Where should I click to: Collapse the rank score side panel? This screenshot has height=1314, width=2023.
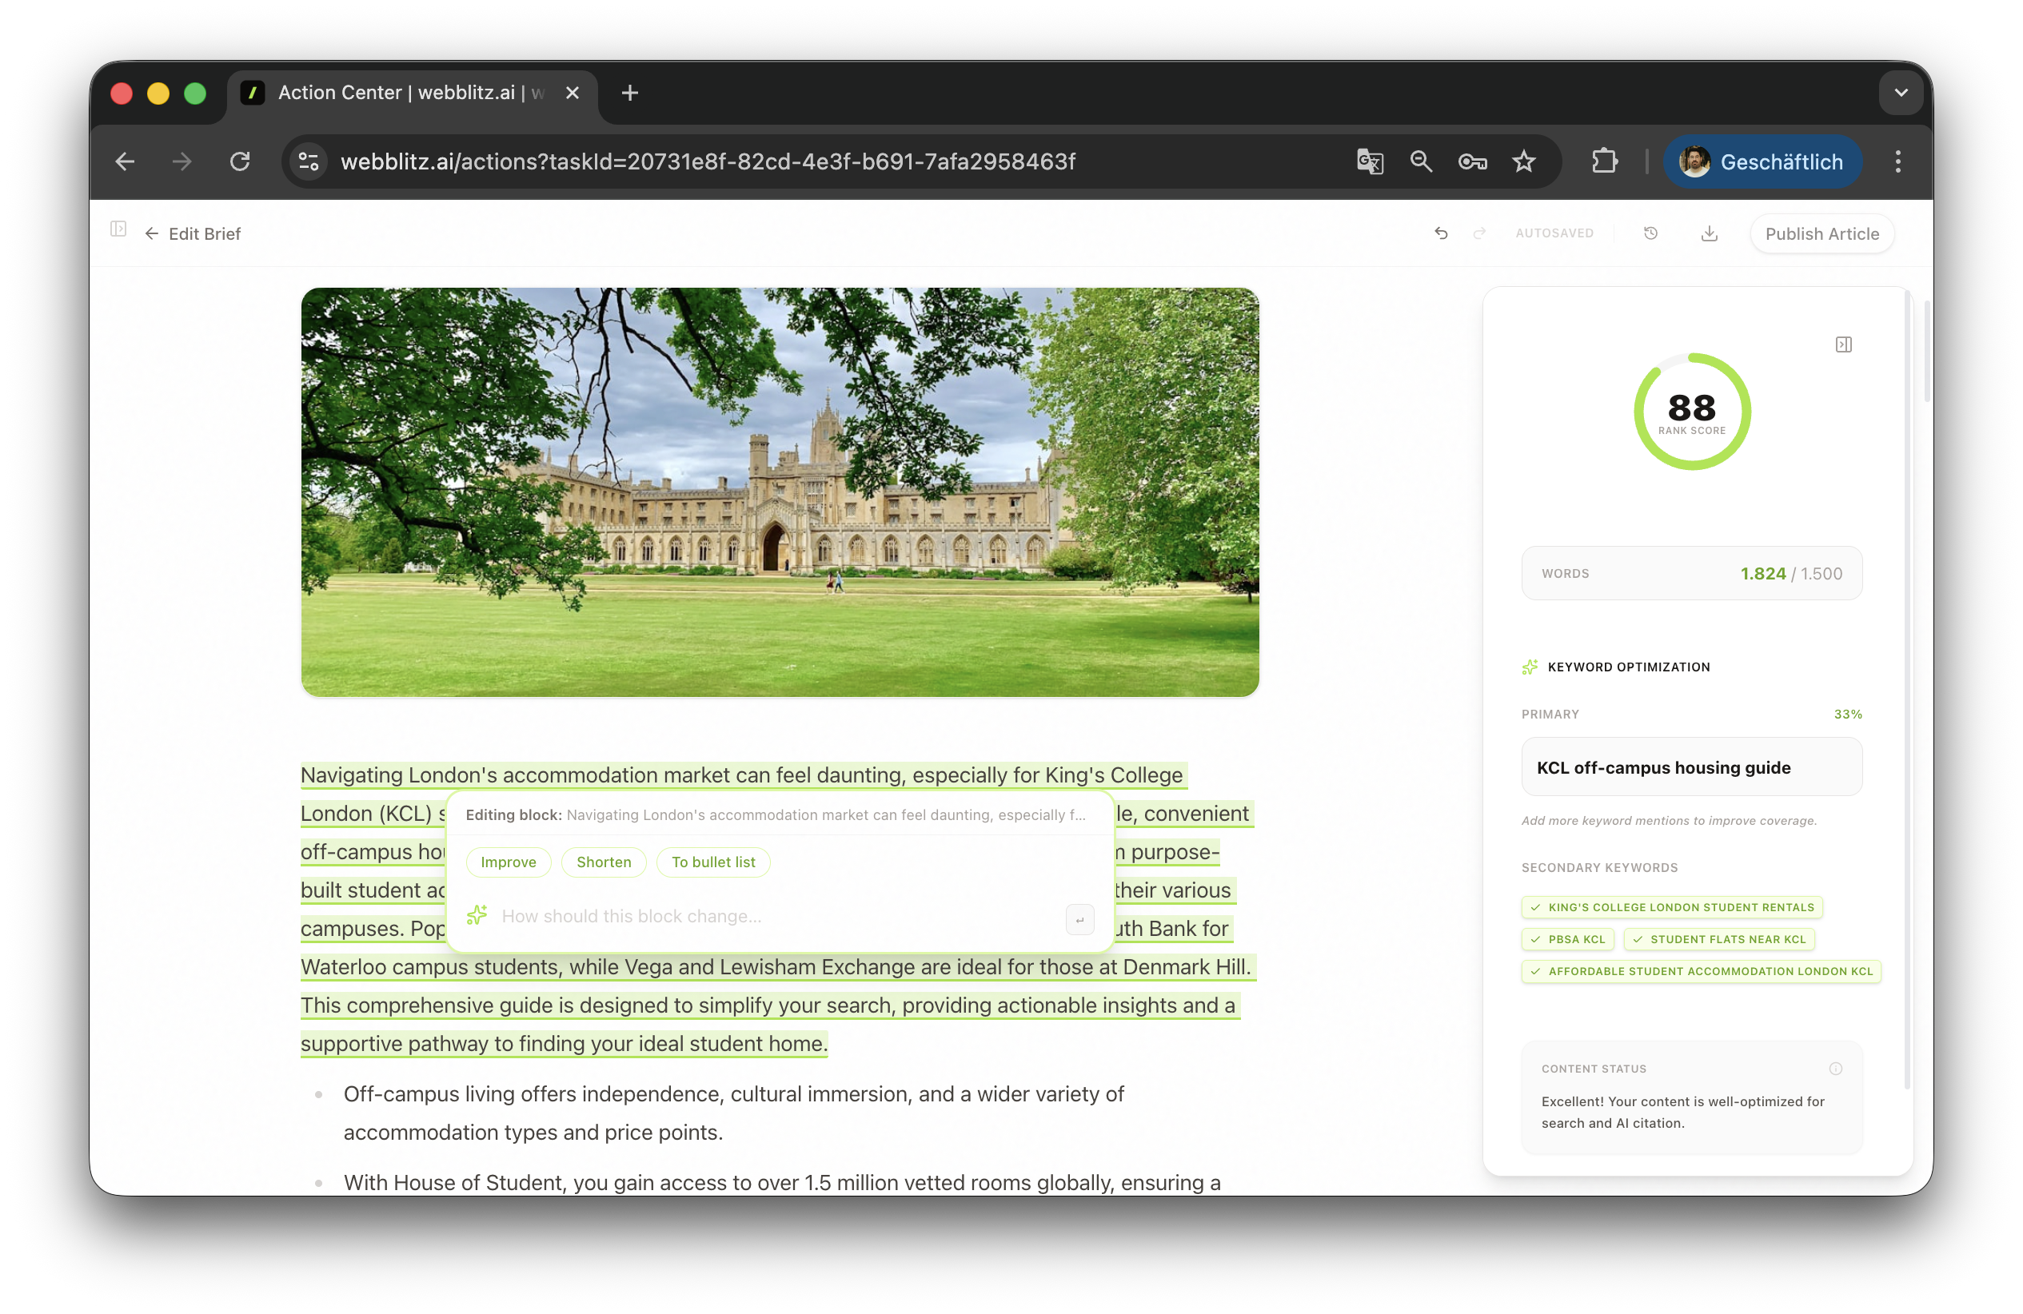pyautogui.click(x=1843, y=344)
